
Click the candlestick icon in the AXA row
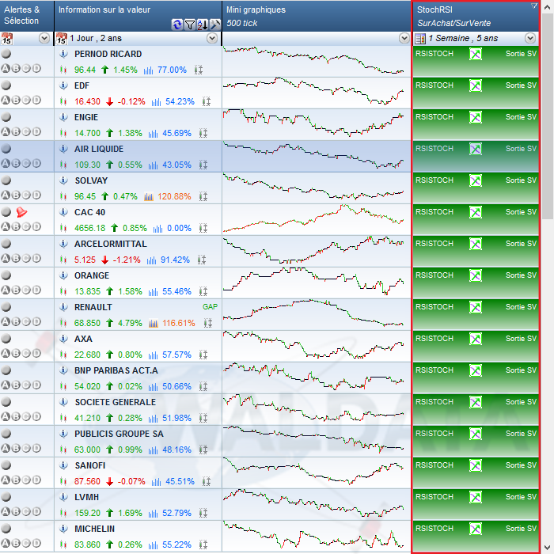pos(63,355)
